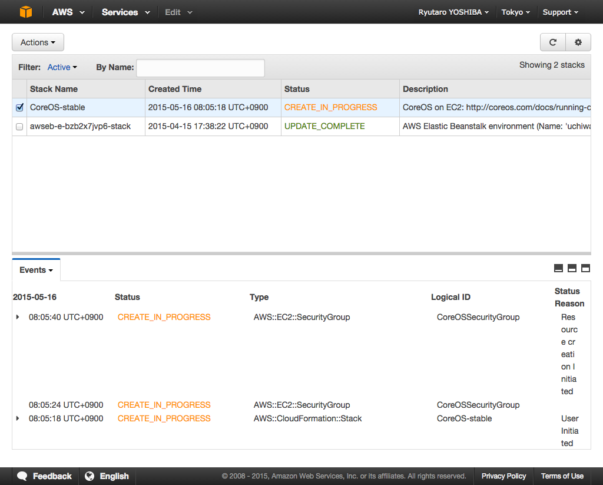Select the middle split-pane layout icon

[x=572, y=268]
